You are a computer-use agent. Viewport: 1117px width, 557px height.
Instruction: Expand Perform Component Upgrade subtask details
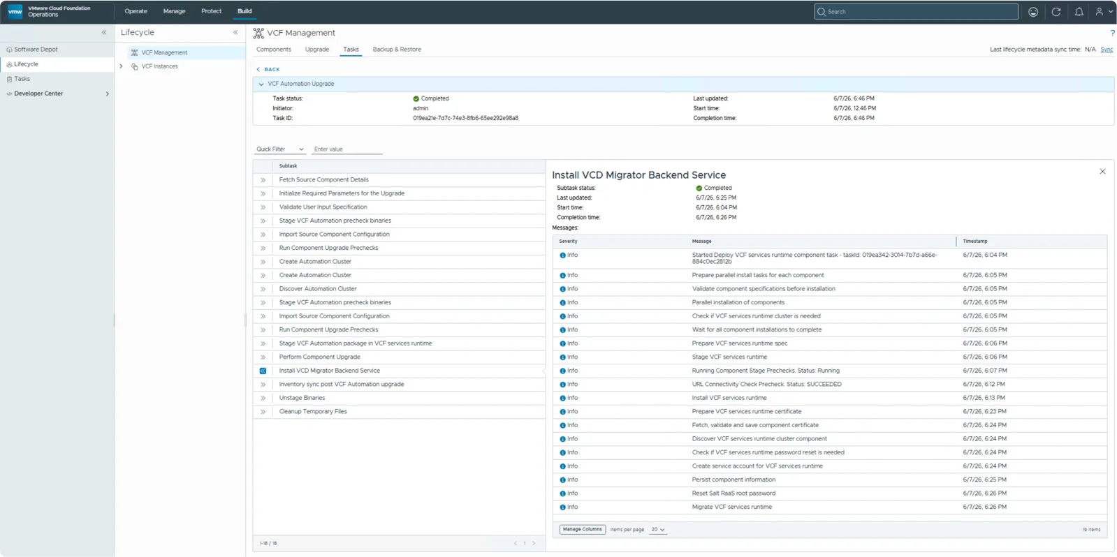click(x=263, y=357)
